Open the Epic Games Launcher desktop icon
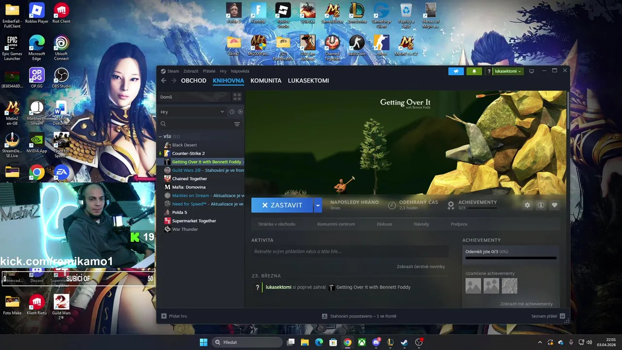Viewport: 622px width, 350px height. click(x=12, y=48)
